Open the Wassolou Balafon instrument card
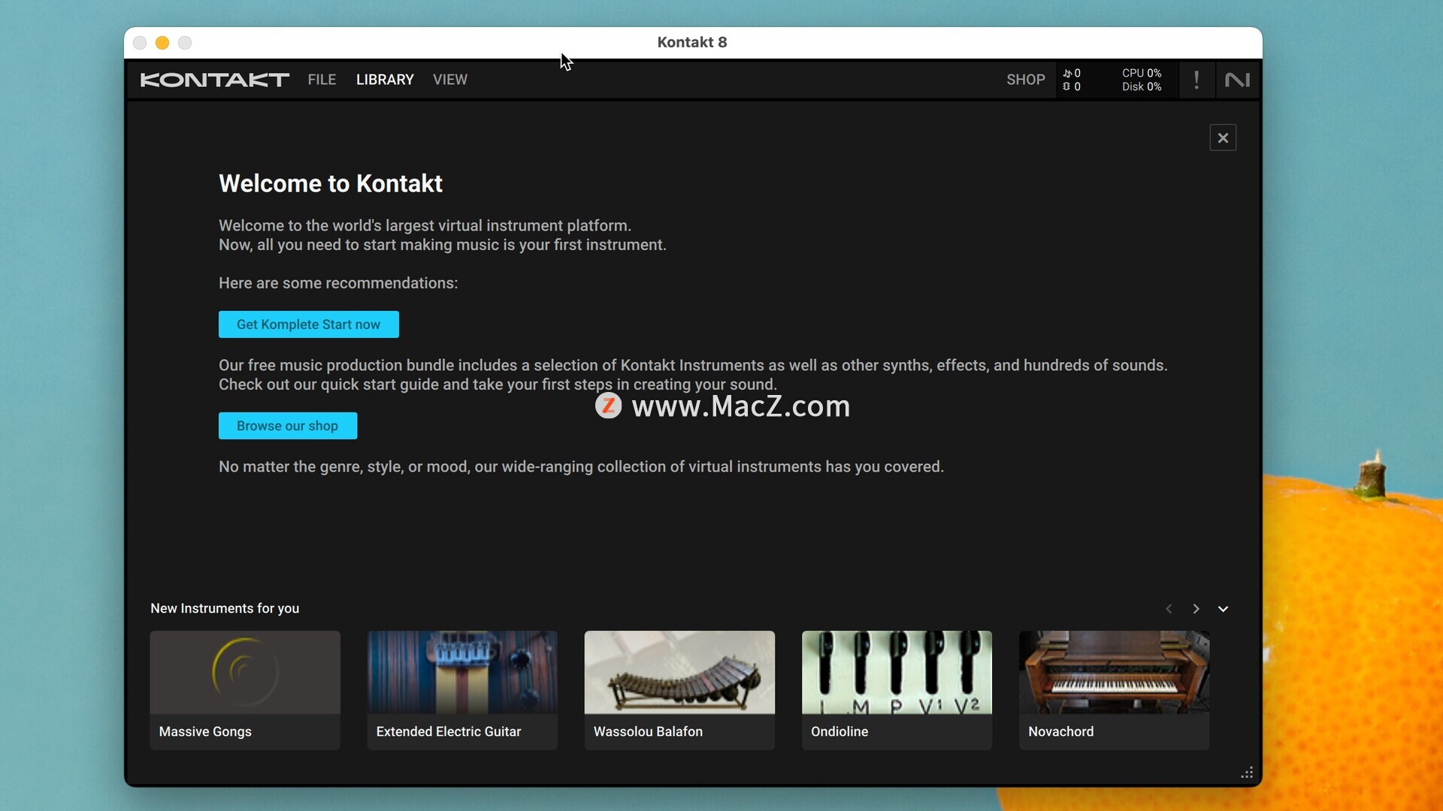This screenshot has height=811, width=1443. coord(679,690)
